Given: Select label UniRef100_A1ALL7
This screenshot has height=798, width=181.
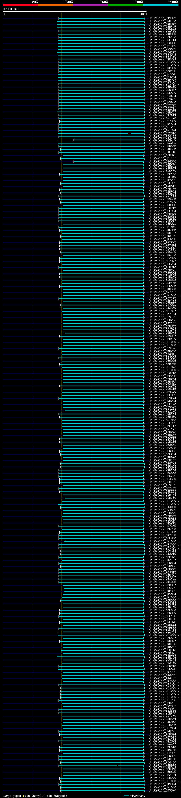Looking at the screenshot, I should 162,678.
